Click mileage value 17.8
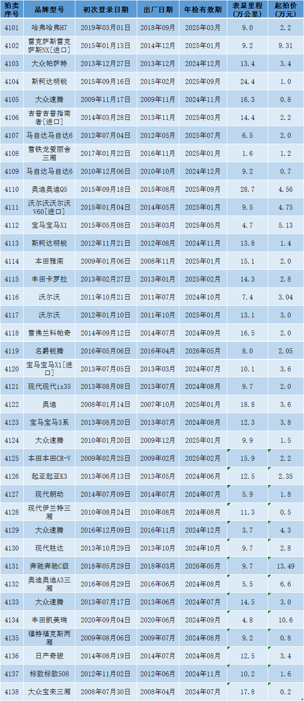 247,692
